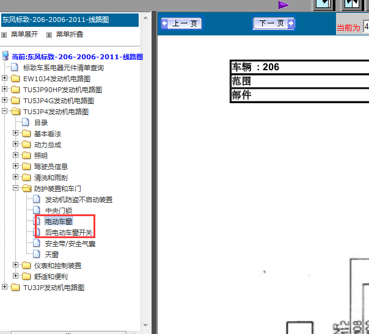This screenshot has height=334, width=369.
Task: Open TU3JP发动机电路图 folder label
Action: click(54, 288)
